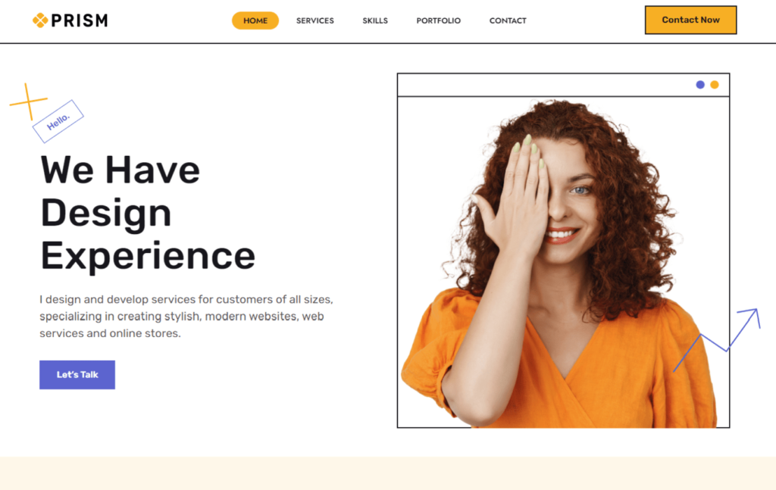The height and width of the screenshot is (490, 776).
Task: Click the Let's Talk button
Action: coord(77,375)
